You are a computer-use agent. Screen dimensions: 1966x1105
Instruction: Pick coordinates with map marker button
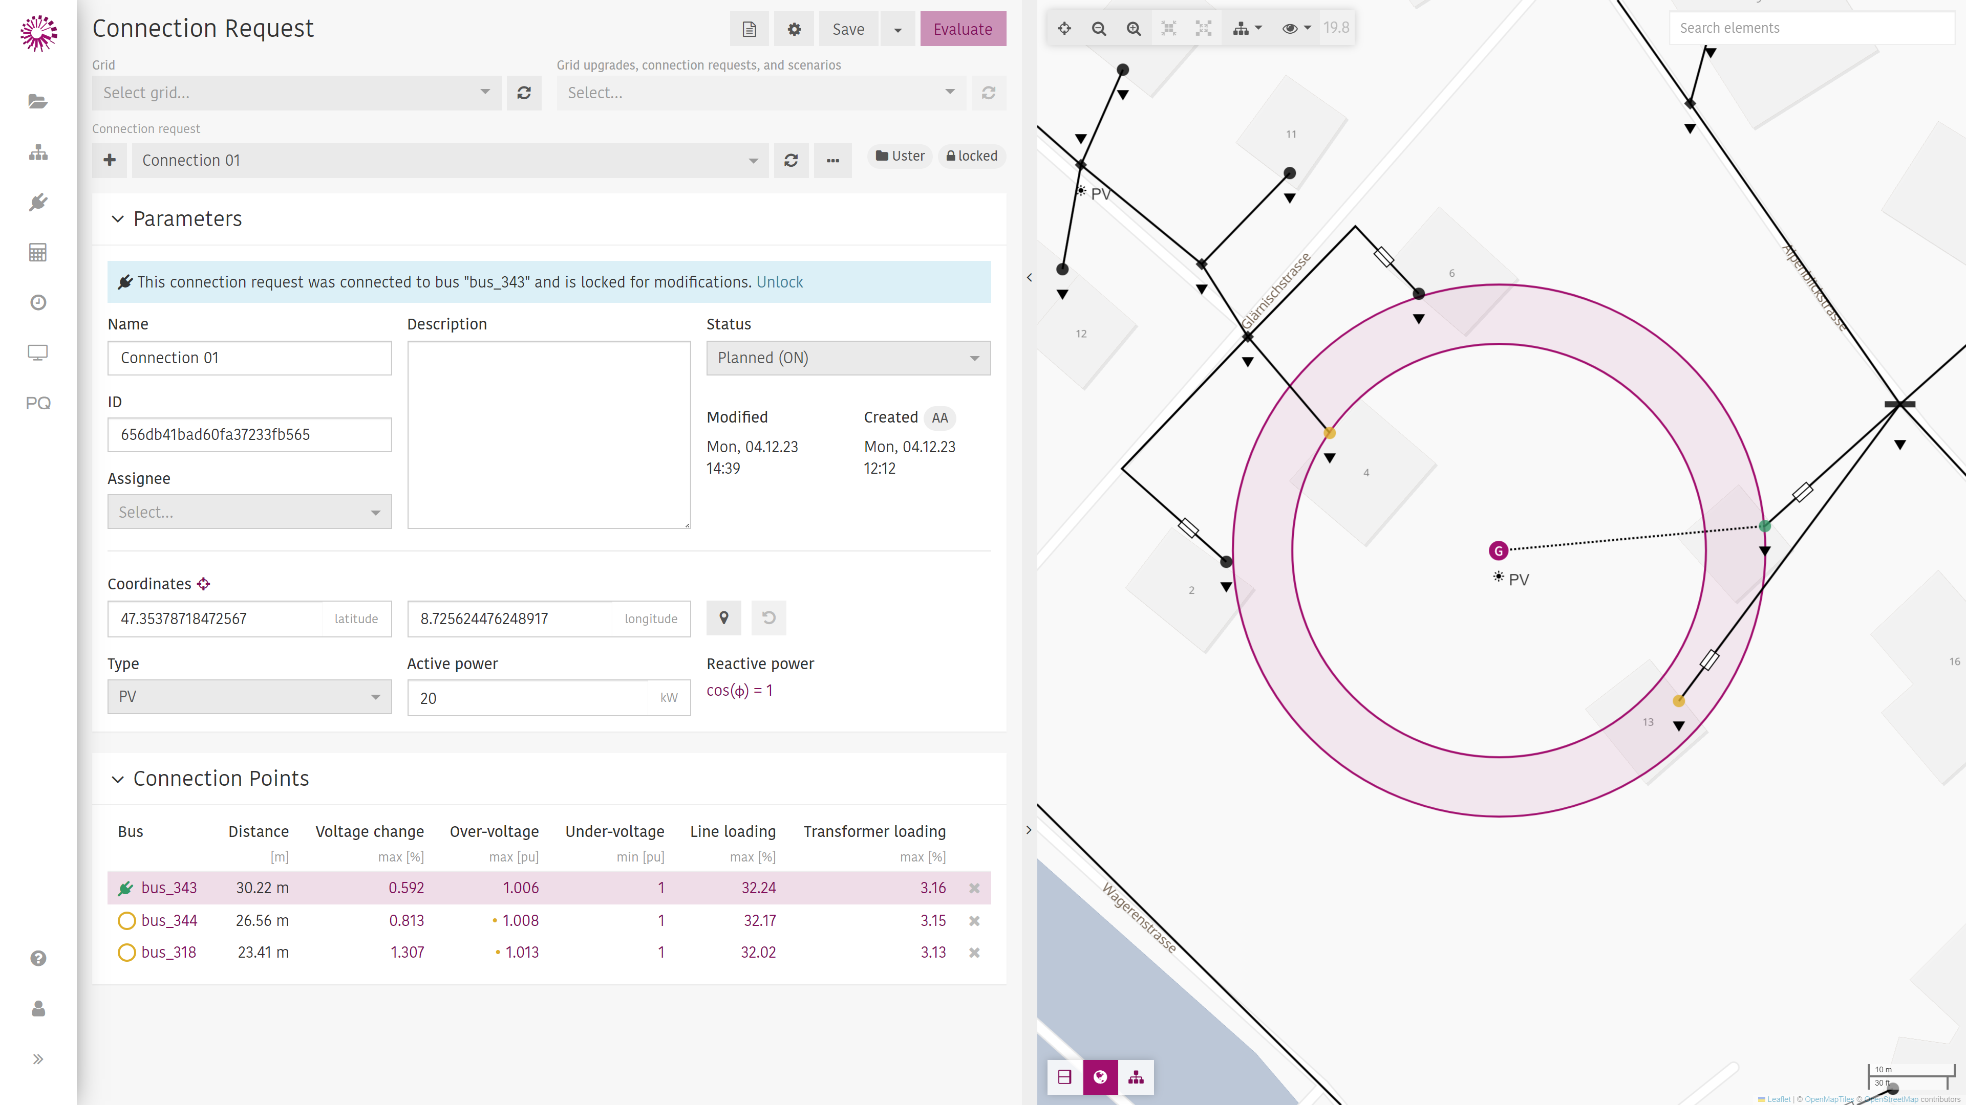[723, 617]
